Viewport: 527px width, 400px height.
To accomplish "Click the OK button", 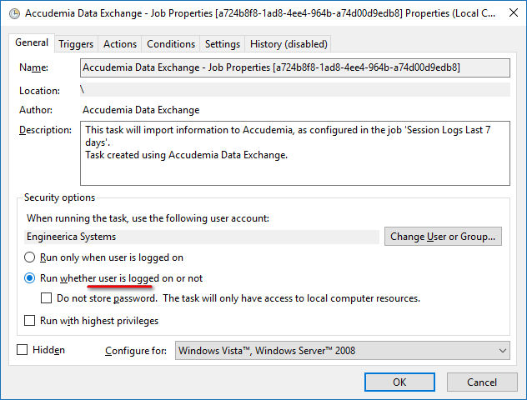I will pyautogui.click(x=399, y=382).
